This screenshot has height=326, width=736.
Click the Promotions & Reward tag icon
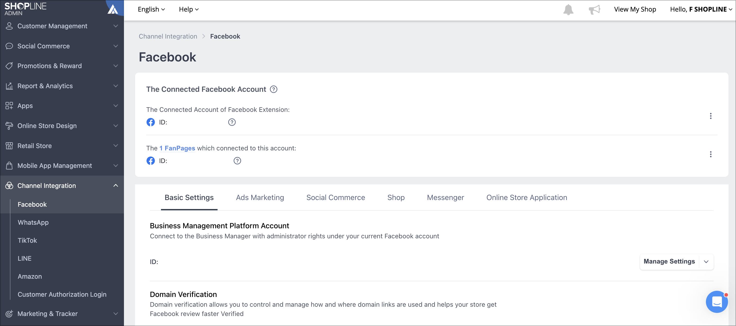9,66
